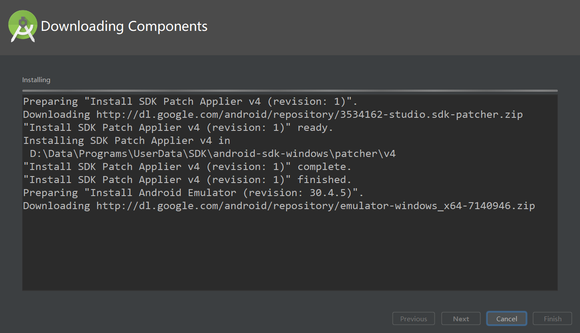Image resolution: width=580 pixels, height=333 pixels.
Task: Cancel the component download
Action: coord(506,319)
